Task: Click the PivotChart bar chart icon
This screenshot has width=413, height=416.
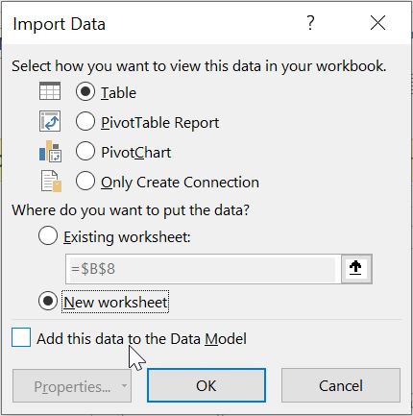Action: tap(50, 151)
